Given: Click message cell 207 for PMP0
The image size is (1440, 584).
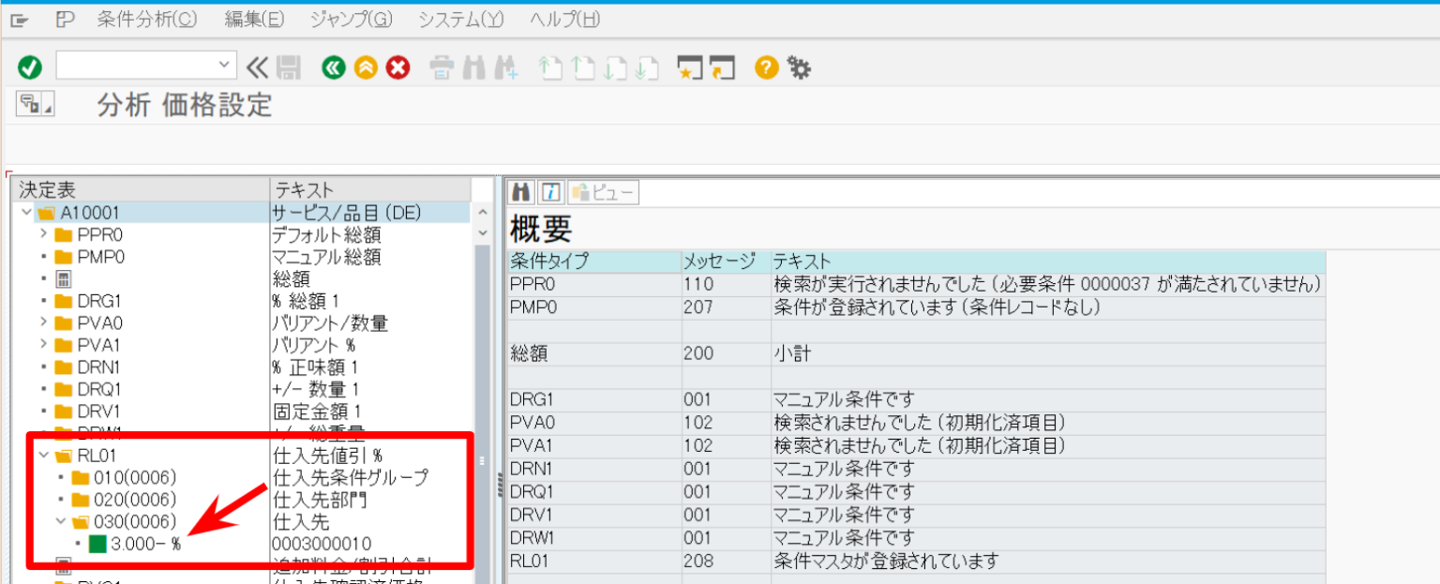Looking at the screenshot, I should (x=725, y=307).
